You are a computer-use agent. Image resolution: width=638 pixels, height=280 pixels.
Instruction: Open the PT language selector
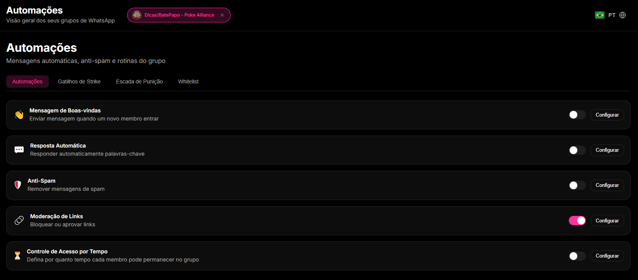612,15
